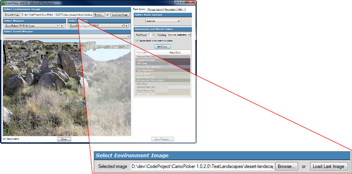The height and width of the screenshot is (174, 352).
Task: Increase Pixel Factor with up arrow
Action: 152,34
